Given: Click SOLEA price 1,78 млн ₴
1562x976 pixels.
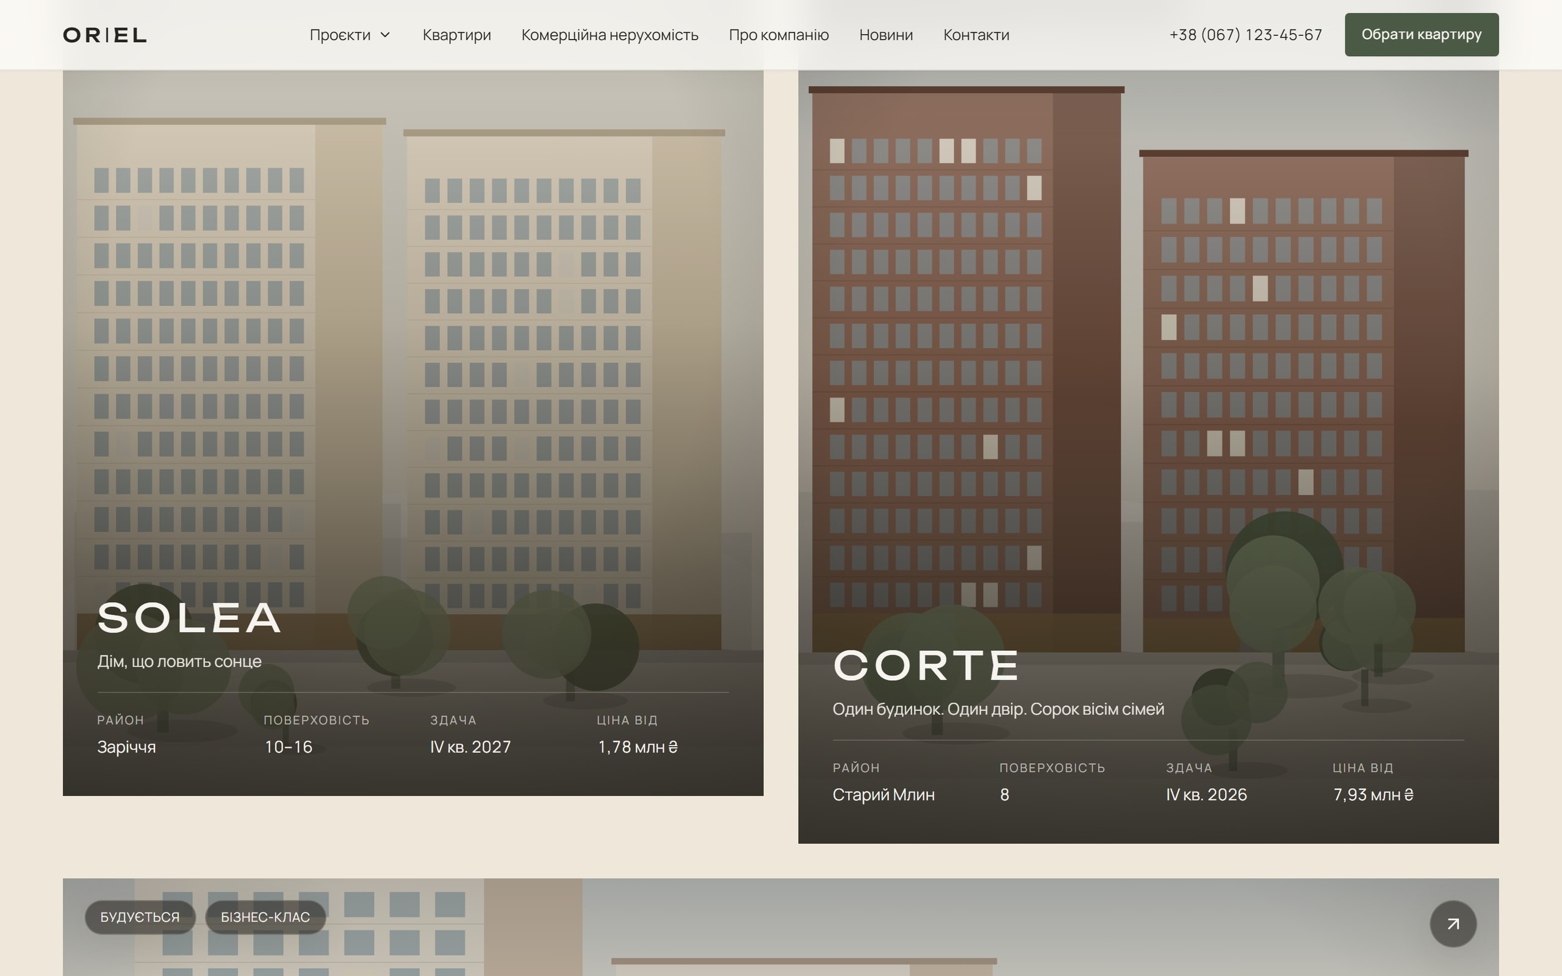Looking at the screenshot, I should pos(638,747).
